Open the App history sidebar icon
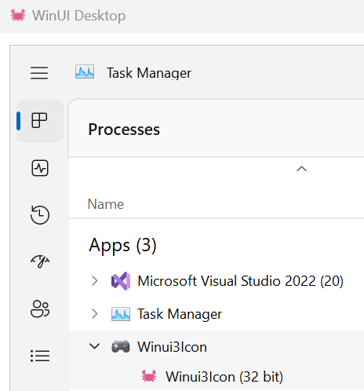The image size is (364, 391). (40, 215)
